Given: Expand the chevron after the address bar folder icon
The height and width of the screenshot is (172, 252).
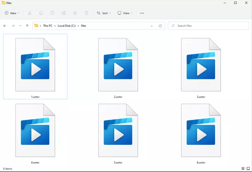Looking at the screenshot, I should coord(40,26).
